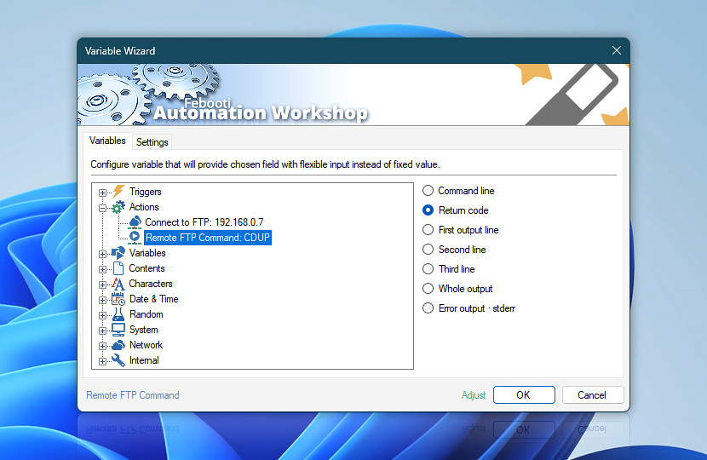Click the Characters letter icon

click(x=118, y=284)
